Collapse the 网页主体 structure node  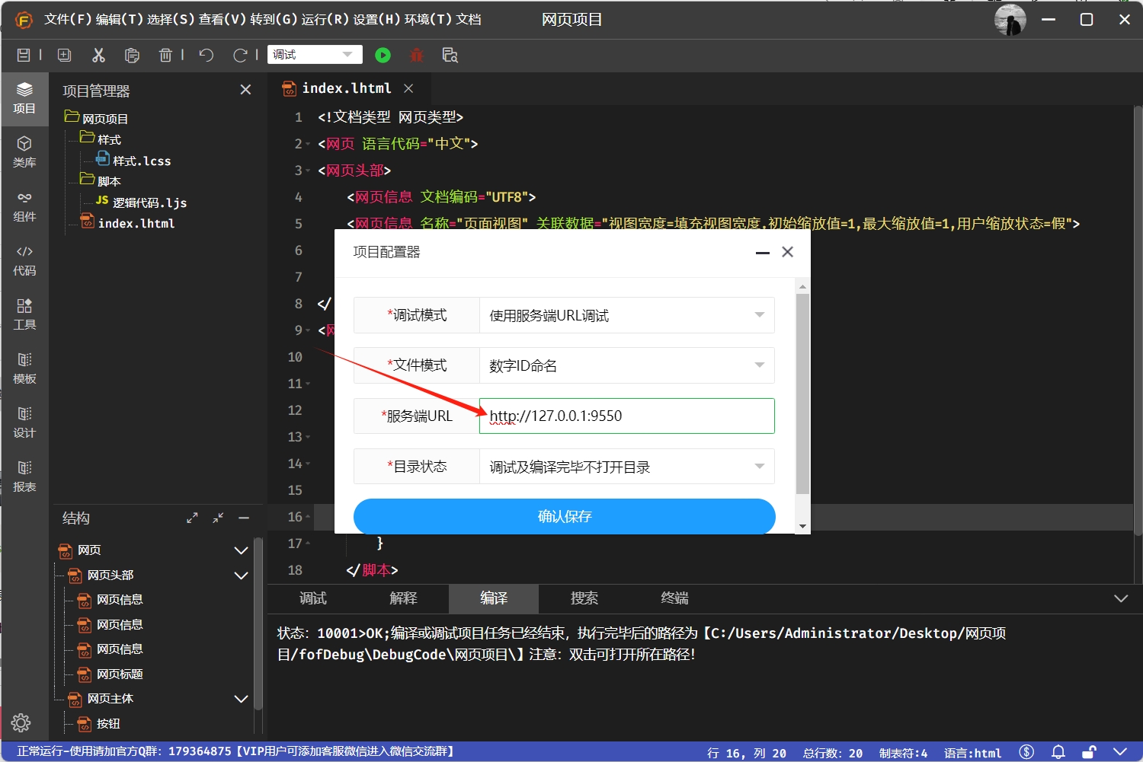click(241, 699)
